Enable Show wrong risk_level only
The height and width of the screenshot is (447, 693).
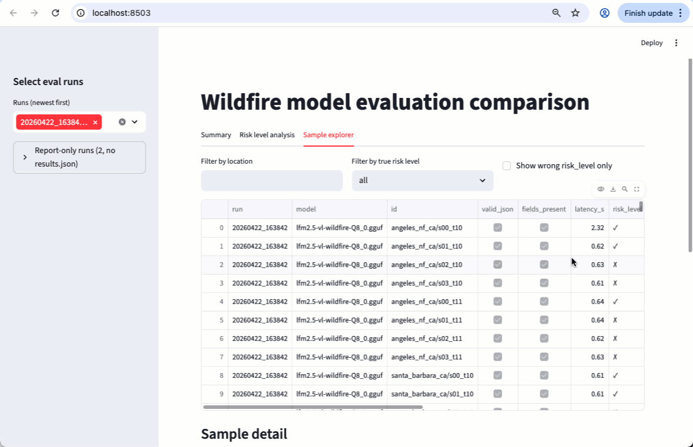point(506,165)
